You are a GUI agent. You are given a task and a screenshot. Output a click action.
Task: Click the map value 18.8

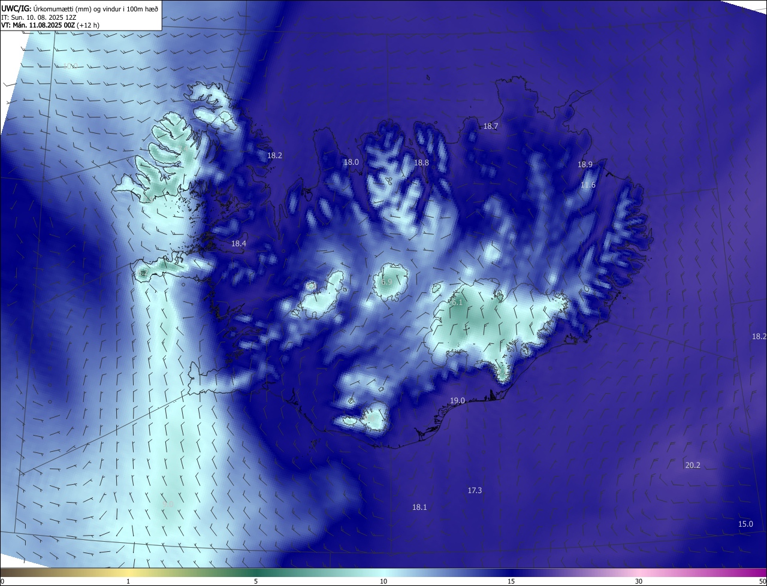[421, 162]
